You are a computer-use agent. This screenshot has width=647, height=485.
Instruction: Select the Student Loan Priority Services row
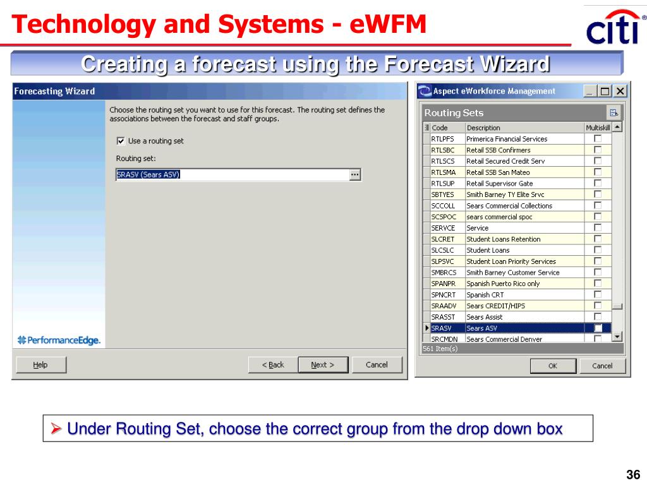[x=517, y=261]
